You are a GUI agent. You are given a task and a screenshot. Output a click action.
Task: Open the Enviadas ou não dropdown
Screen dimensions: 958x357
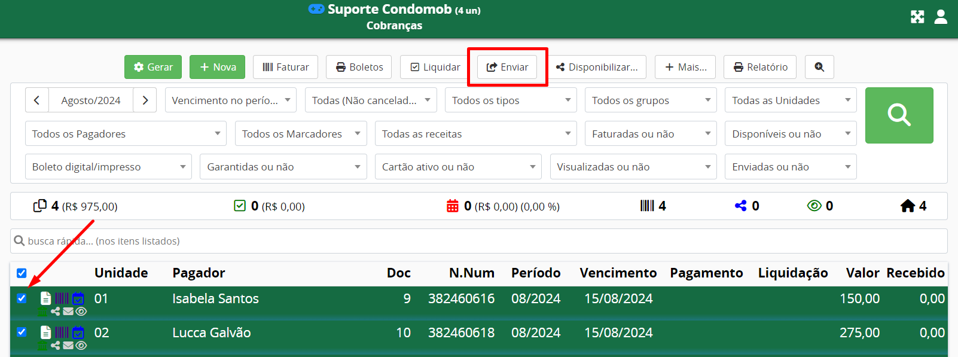click(x=791, y=167)
